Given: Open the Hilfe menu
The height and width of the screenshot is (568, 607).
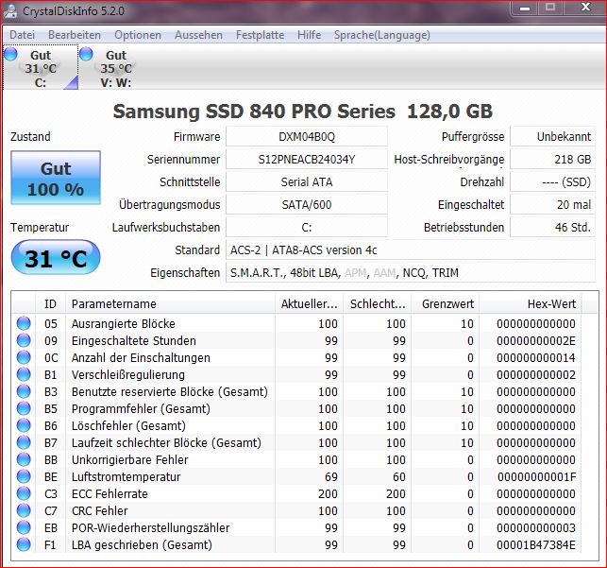Looking at the screenshot, I should point(310,35).
